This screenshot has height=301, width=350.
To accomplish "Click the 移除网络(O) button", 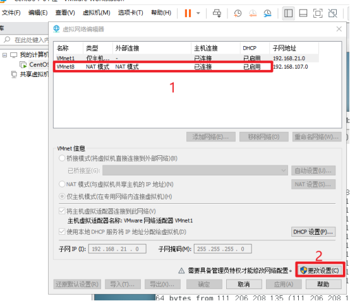I will point(264,137).
